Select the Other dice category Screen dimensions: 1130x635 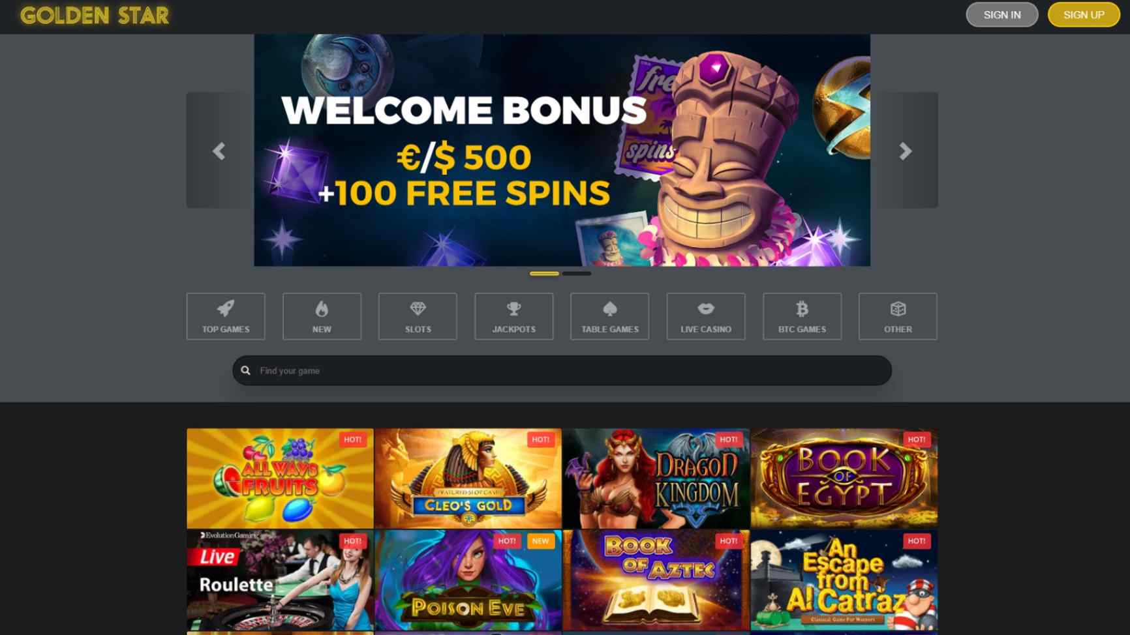898,316
